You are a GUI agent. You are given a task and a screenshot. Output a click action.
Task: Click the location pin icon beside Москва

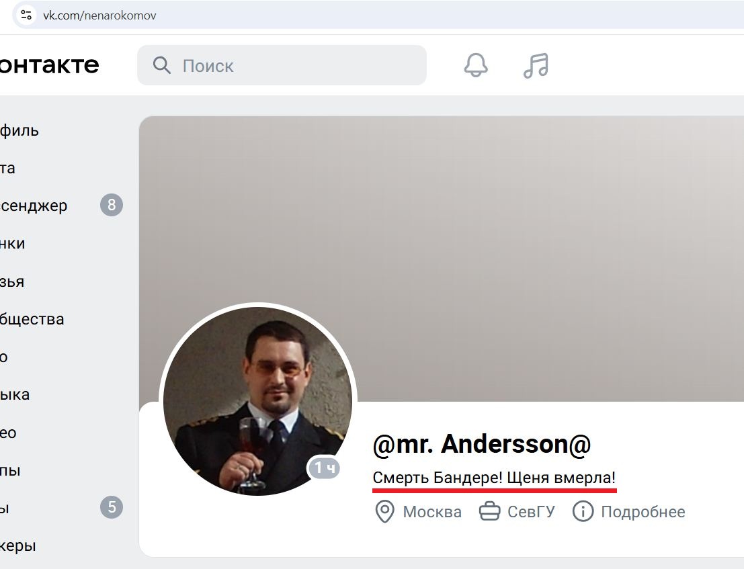tap(384, 512)
